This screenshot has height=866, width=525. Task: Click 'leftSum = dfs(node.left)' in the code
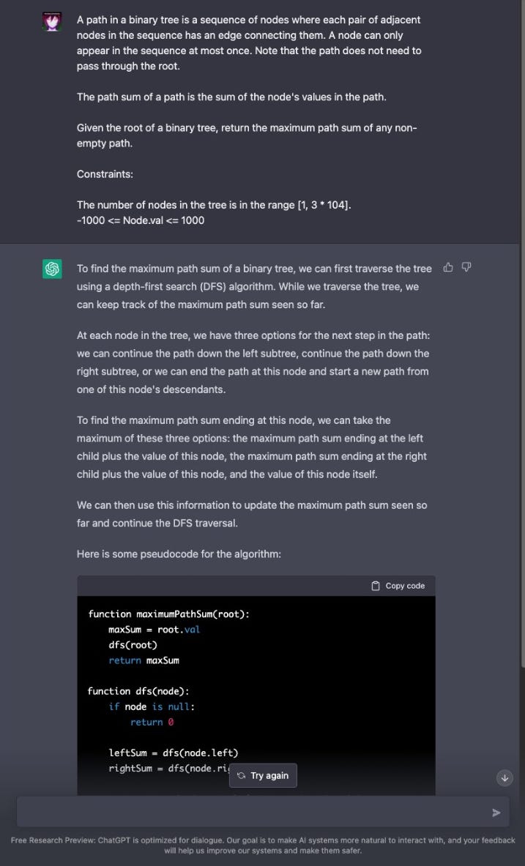click(x=174, y=753)
